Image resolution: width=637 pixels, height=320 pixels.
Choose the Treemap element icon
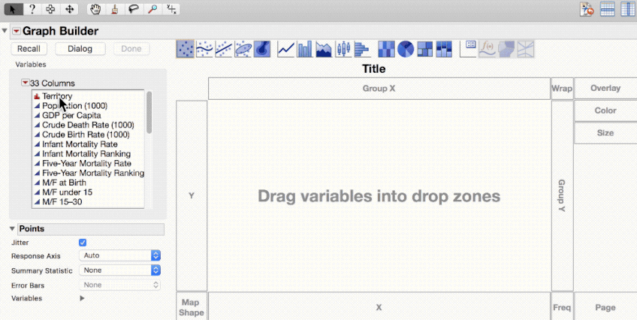tap(425, 49)
